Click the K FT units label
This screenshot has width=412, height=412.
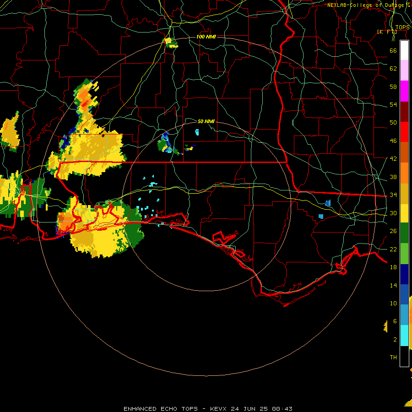(387, 32)
